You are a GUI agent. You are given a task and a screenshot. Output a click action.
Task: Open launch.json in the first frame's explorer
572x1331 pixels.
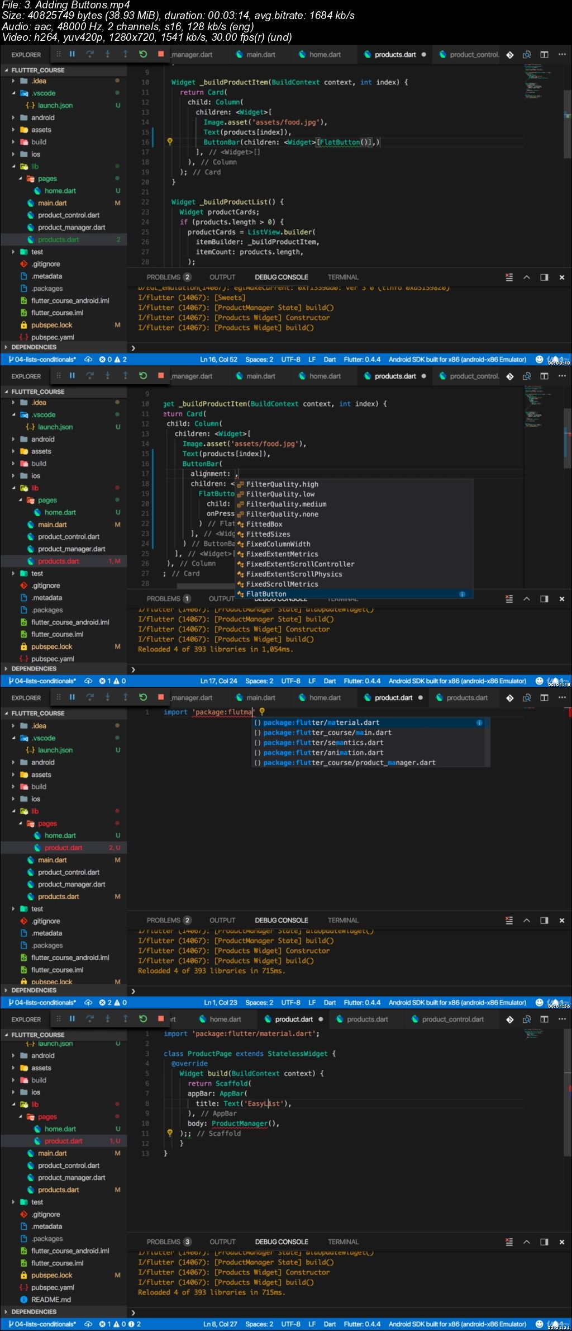click(55, 106)
